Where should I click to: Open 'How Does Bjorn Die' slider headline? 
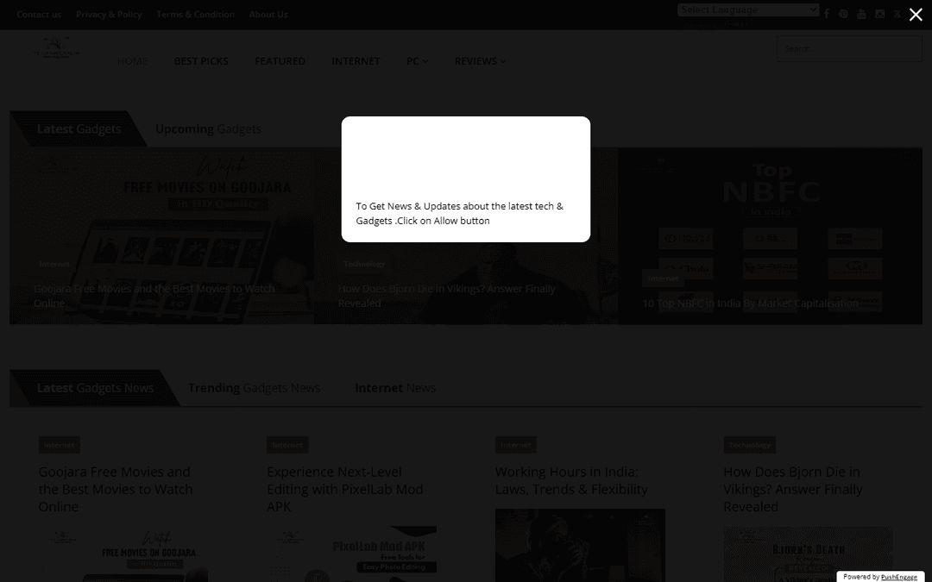tap(446, 296)
